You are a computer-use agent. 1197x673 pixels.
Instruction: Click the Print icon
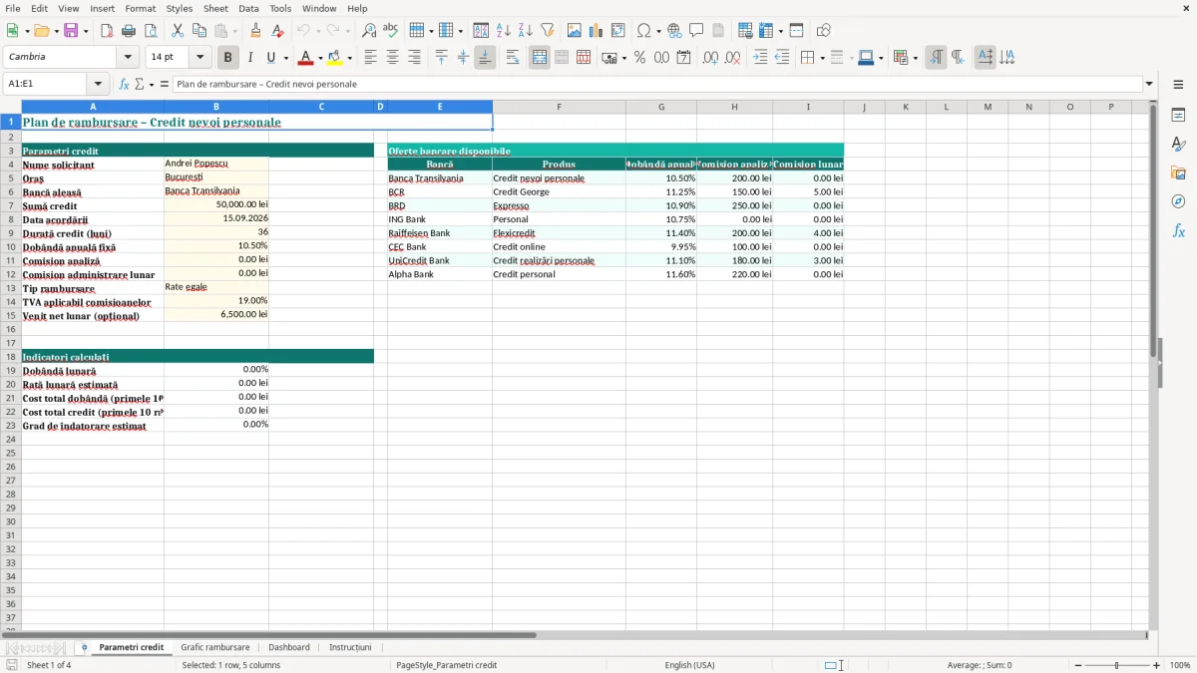pos(129,31)
